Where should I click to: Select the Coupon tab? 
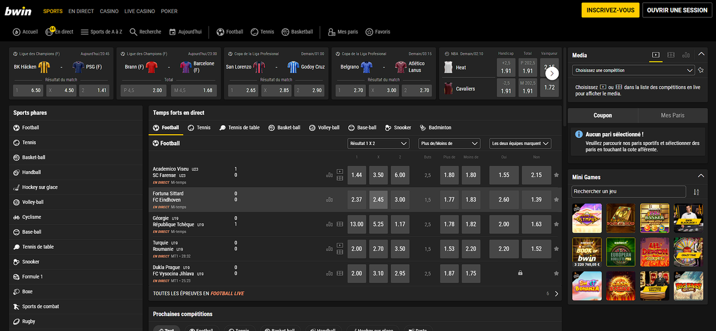click(x=603, y=115)
